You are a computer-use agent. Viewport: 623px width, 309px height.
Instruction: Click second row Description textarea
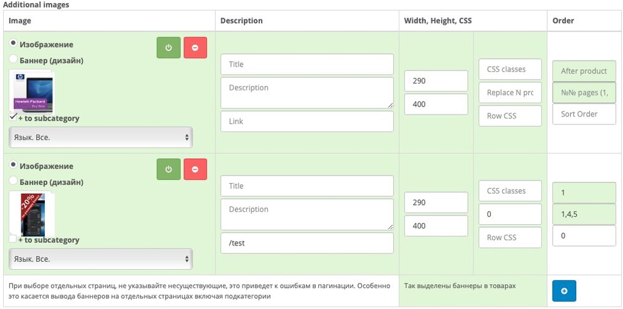[307, 214]
